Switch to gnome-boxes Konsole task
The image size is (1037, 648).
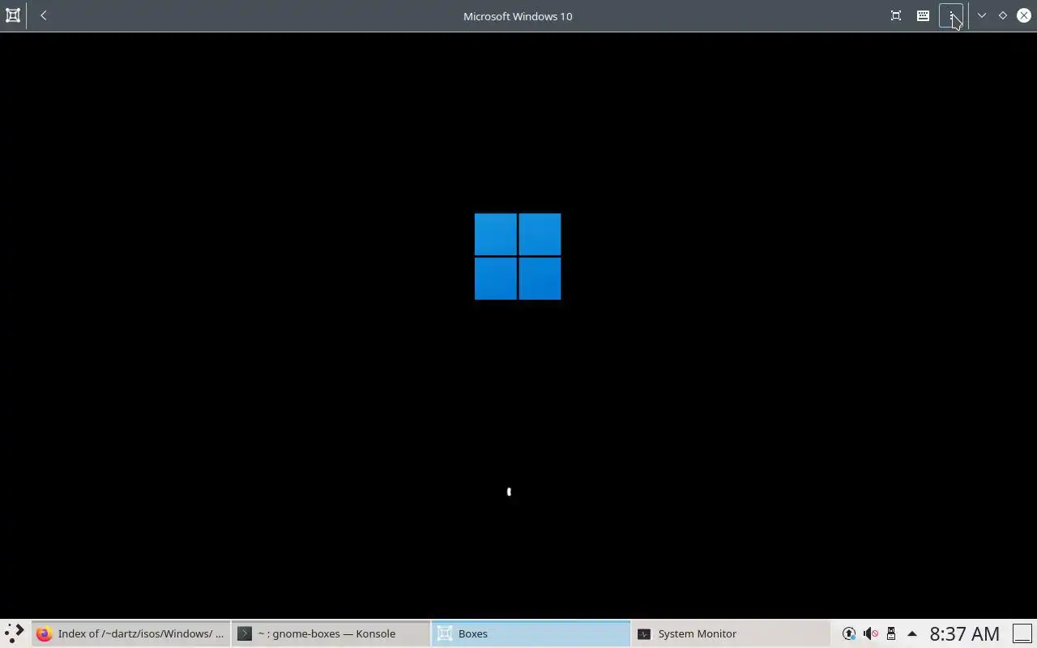pos(331,633)
